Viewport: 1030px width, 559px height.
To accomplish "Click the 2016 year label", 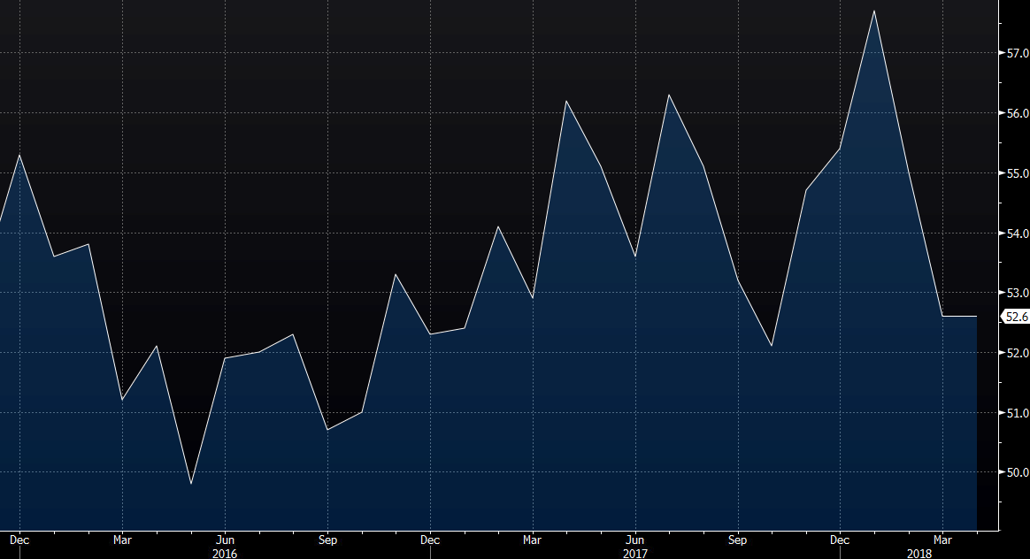I will (x=225, y=554).
